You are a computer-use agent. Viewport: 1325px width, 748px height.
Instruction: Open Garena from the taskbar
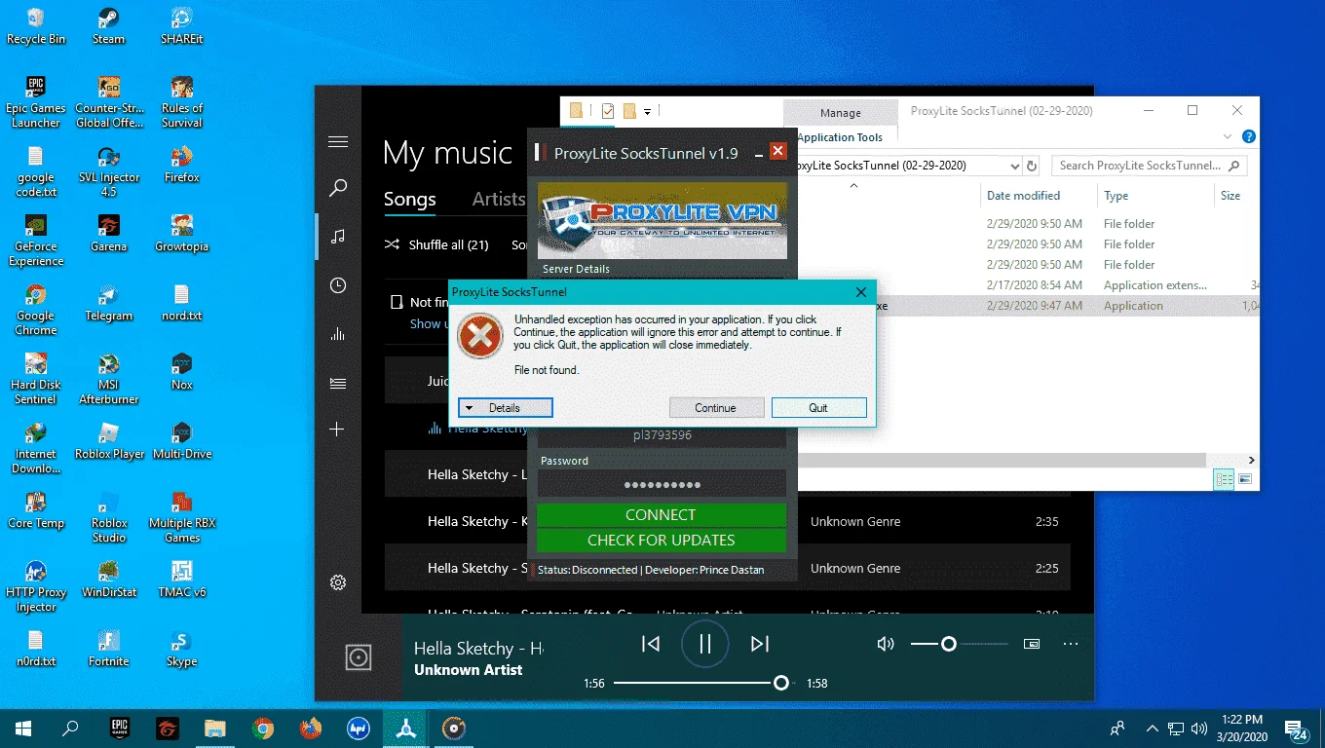168,728
